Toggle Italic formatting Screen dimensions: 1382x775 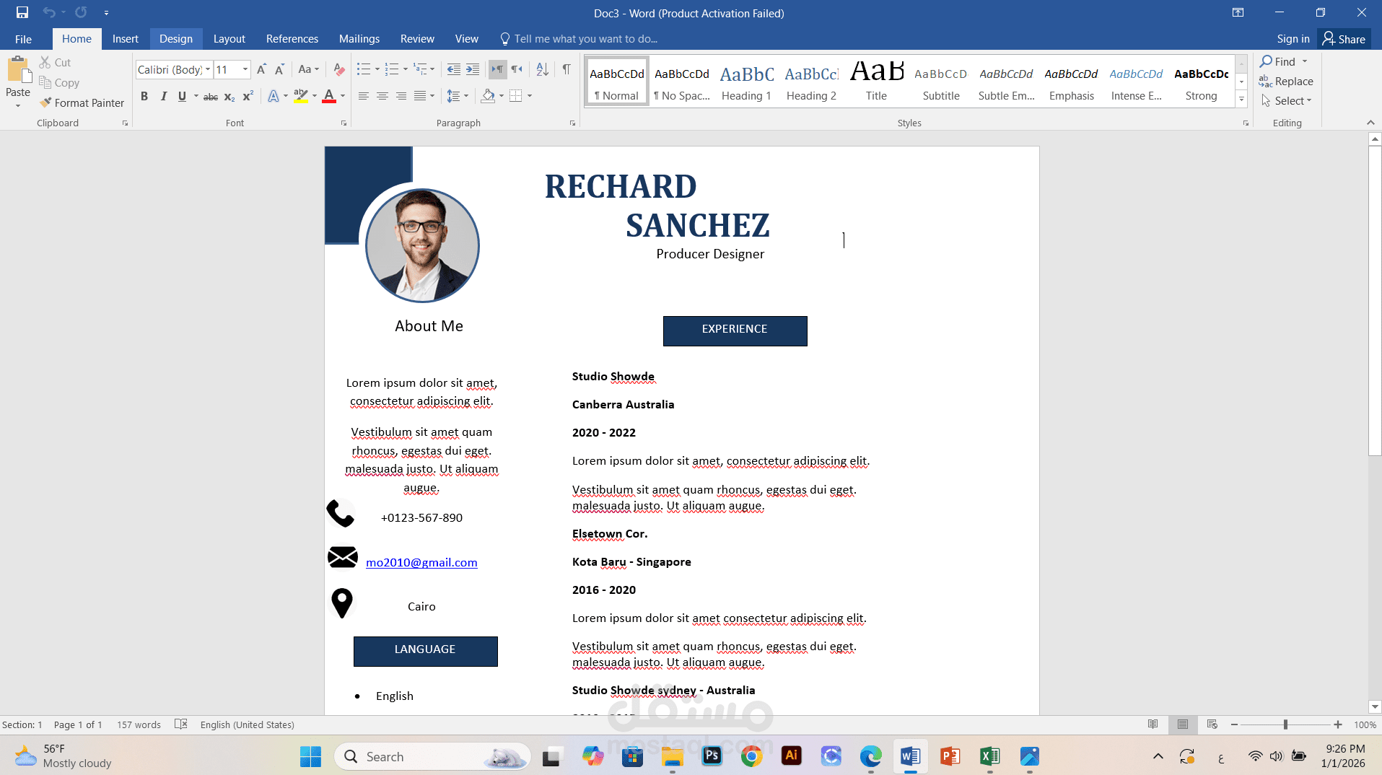coord(163,95)
